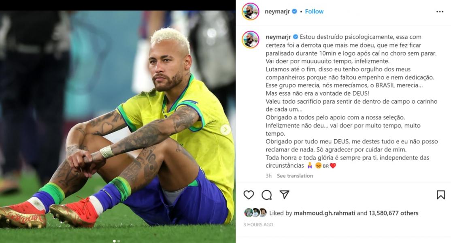Open comments via the speech bubble icon
Screen dimensions: 451x243
click(267, 195)
